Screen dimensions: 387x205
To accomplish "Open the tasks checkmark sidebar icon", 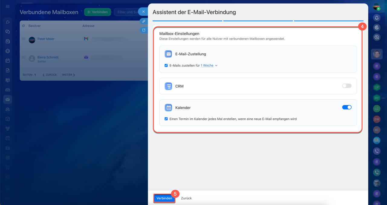I will click(x=8, y=119).
